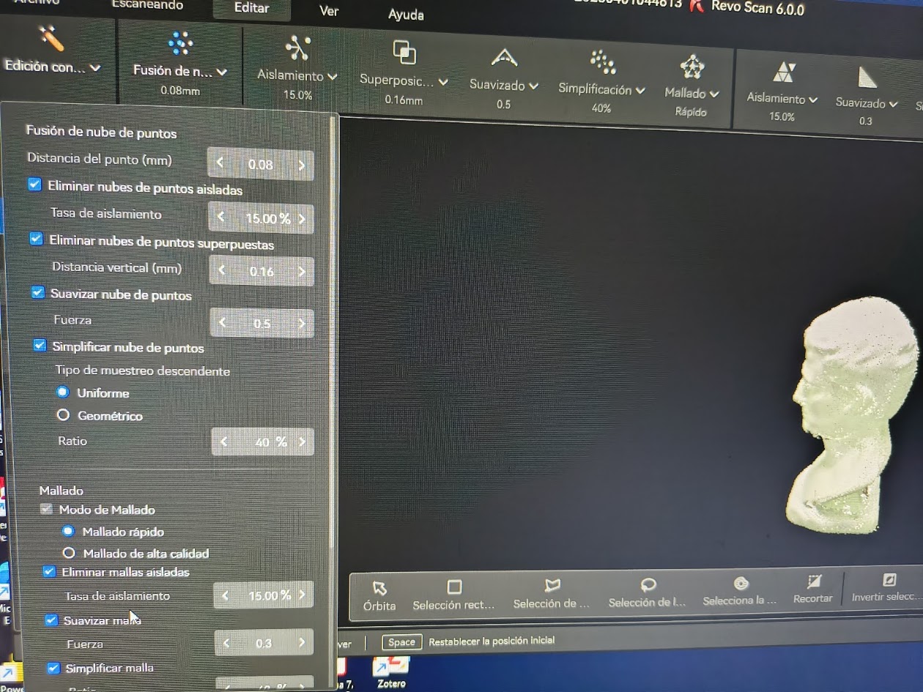Toggle Simplificar malla checkbox
The width and height of the screenshot is (923, 692).
click(53, 668)
